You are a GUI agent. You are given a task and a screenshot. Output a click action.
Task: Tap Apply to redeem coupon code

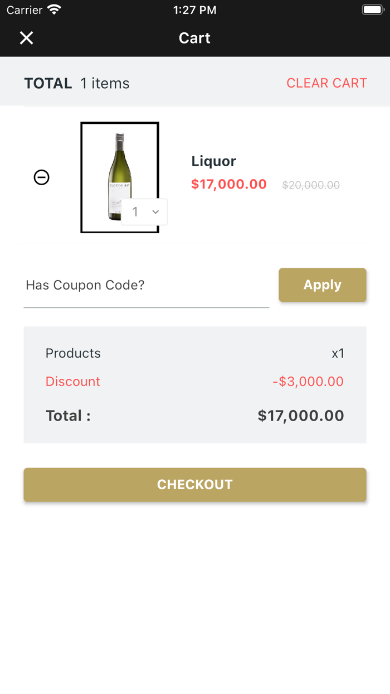click(x=322, y=285)
